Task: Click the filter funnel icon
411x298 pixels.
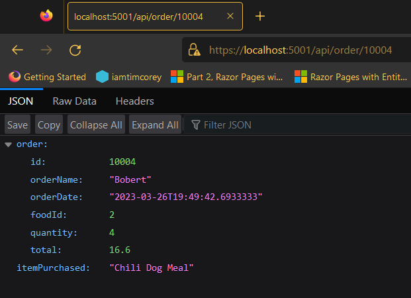Action: [x=196, y=125]
